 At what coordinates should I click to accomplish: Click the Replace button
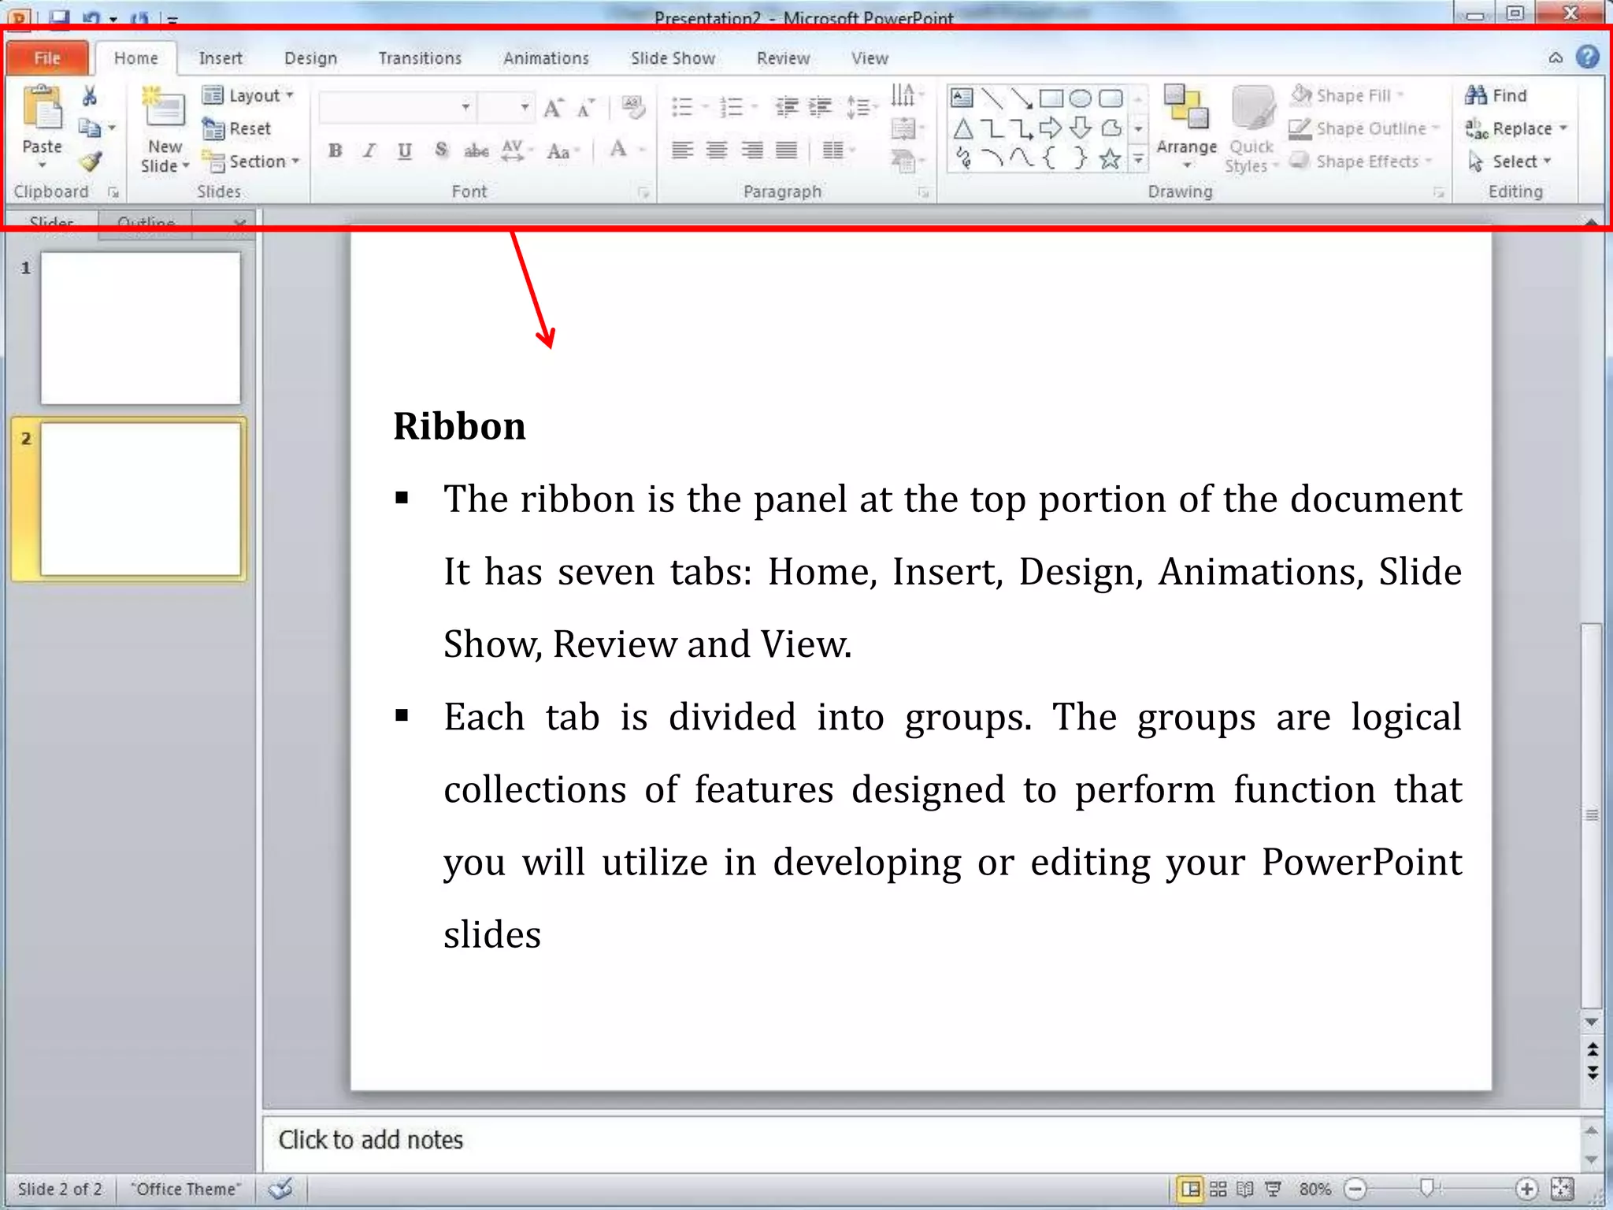(1515, 128)
